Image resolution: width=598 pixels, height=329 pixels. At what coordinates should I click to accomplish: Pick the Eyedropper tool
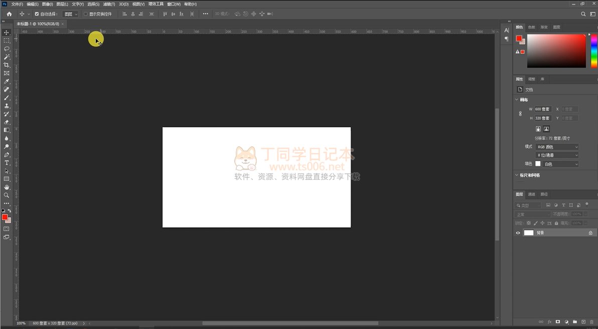click(x=7, y=81)
